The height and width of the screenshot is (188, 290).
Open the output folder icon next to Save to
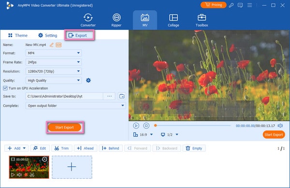(x=122, y=96)
